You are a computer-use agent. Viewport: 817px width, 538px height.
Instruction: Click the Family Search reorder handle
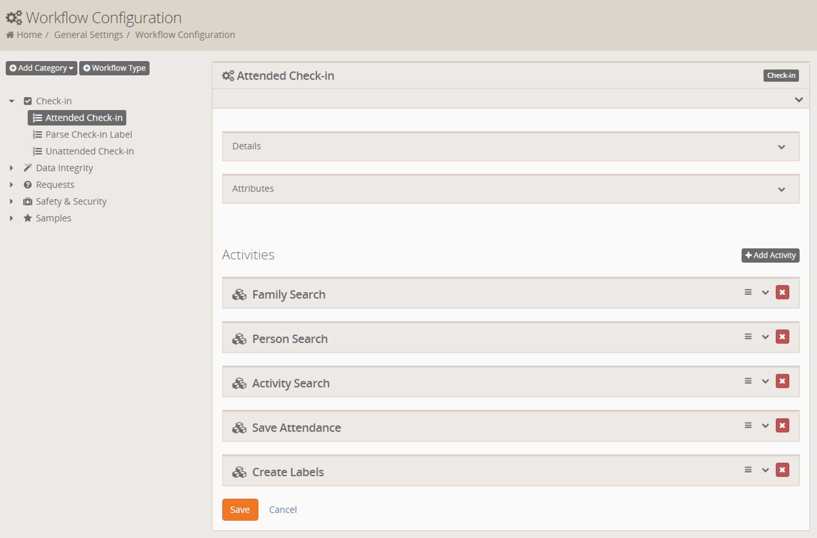pyautogui.click(x=748, y=292)
